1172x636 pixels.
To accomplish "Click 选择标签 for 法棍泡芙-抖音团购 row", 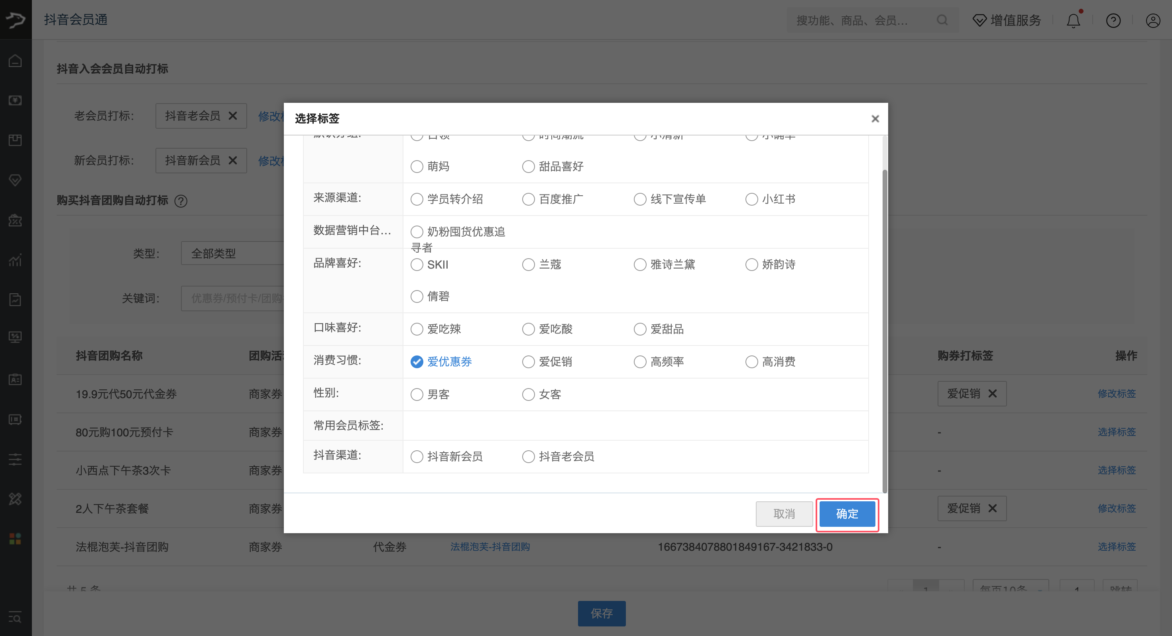I will click(1117, 547).
